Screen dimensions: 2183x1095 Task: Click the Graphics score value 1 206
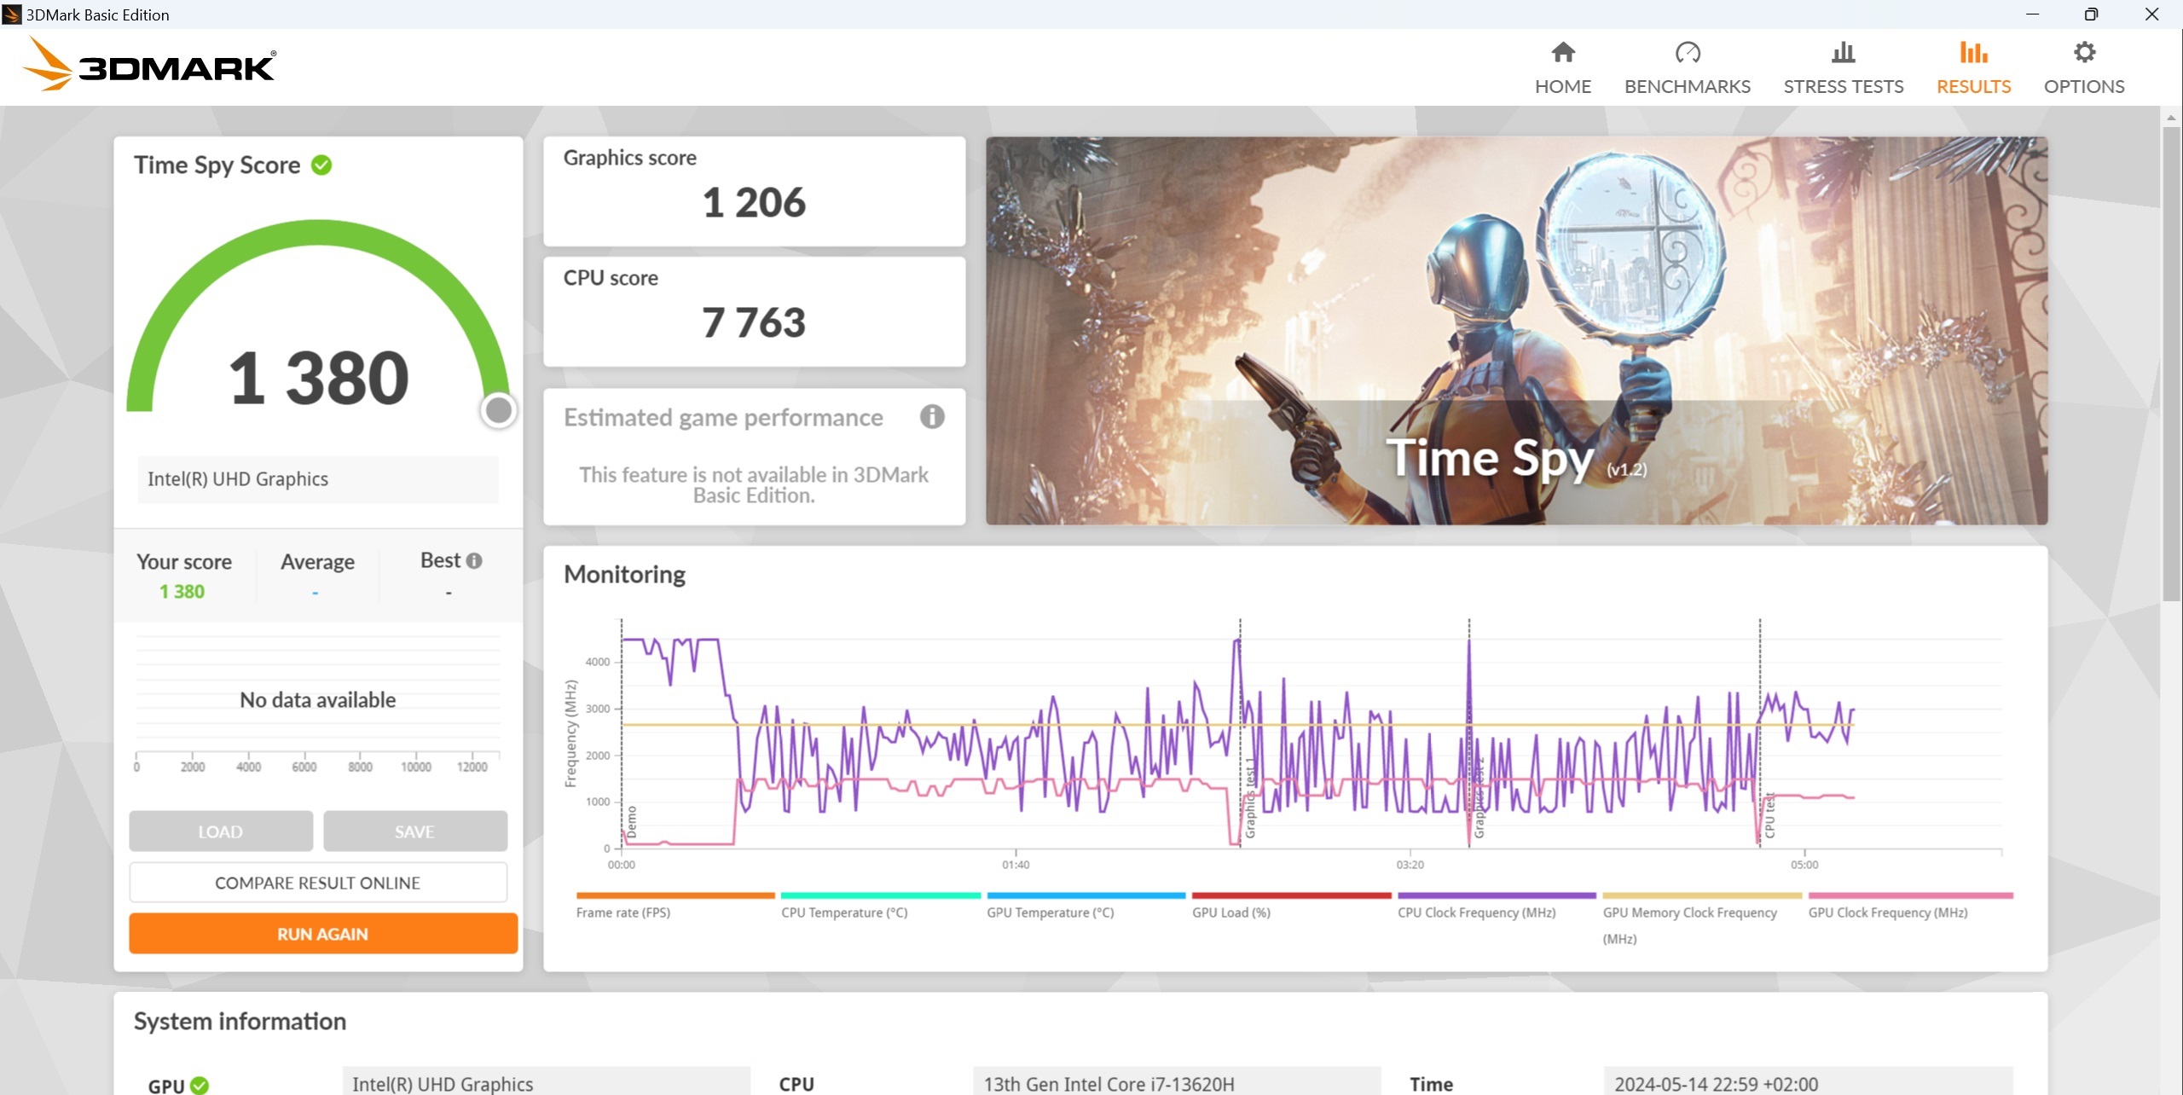[754, 203]
